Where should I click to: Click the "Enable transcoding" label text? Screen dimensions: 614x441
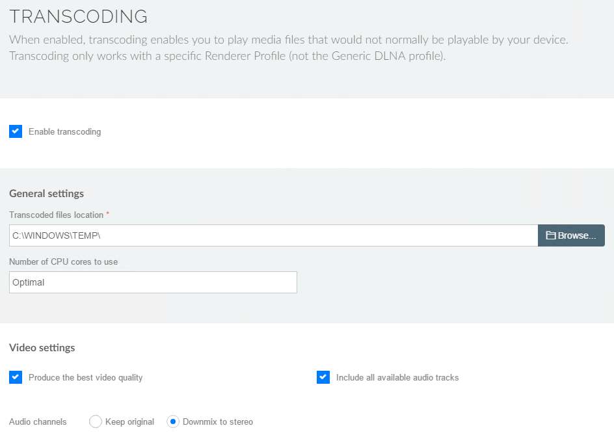pos(64,131)
